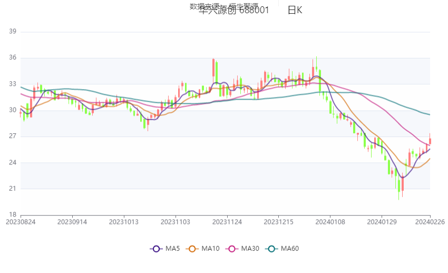Screen dimensions: 448x273
Task: Click the y-axis value 36
Action: tap(13, 57)
